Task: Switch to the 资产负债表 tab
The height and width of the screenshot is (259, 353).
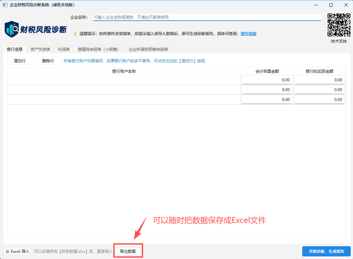Action: click(x=40, y=50)
